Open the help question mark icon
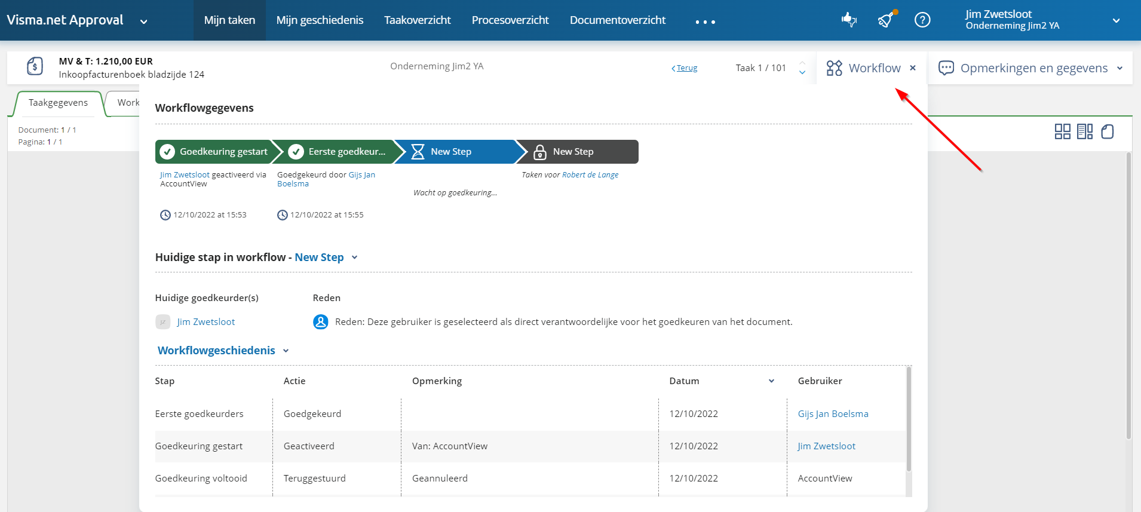1141x512 pixels. point(922,20)
